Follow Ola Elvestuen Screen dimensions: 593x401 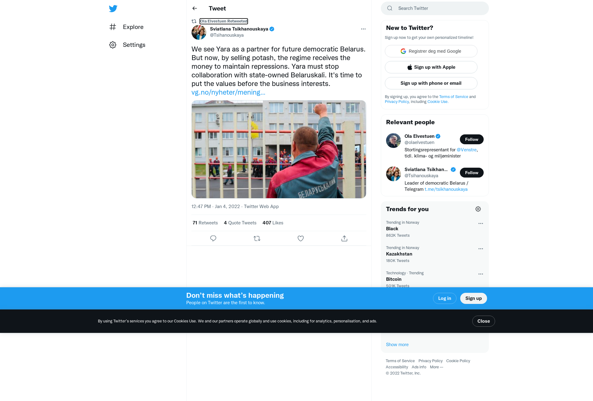tap(472, 139)
